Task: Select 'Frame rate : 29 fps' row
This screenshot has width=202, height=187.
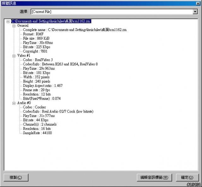Action: coord(37,90)
